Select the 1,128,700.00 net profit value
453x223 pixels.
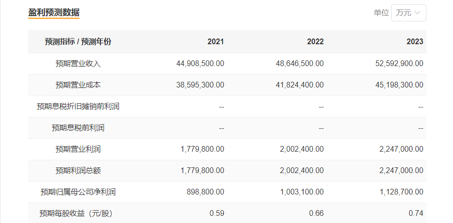[401, 192]
